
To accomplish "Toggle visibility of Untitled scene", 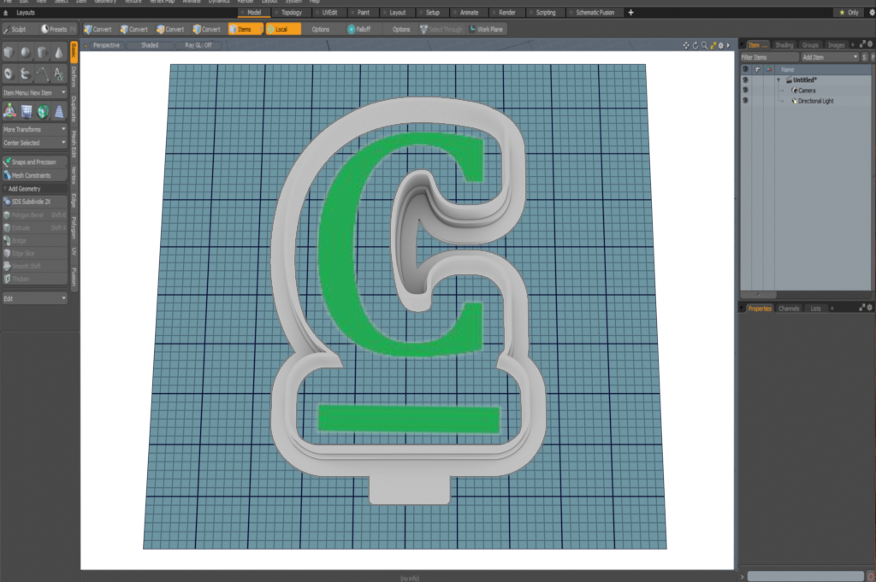I will (x=745, y=79).
